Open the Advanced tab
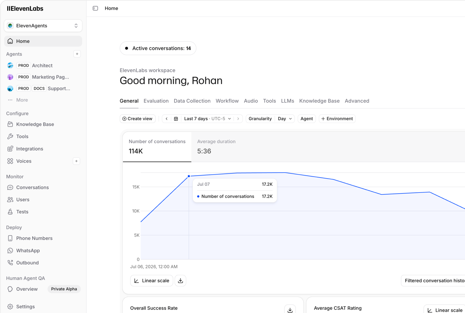 coord(357,101)
